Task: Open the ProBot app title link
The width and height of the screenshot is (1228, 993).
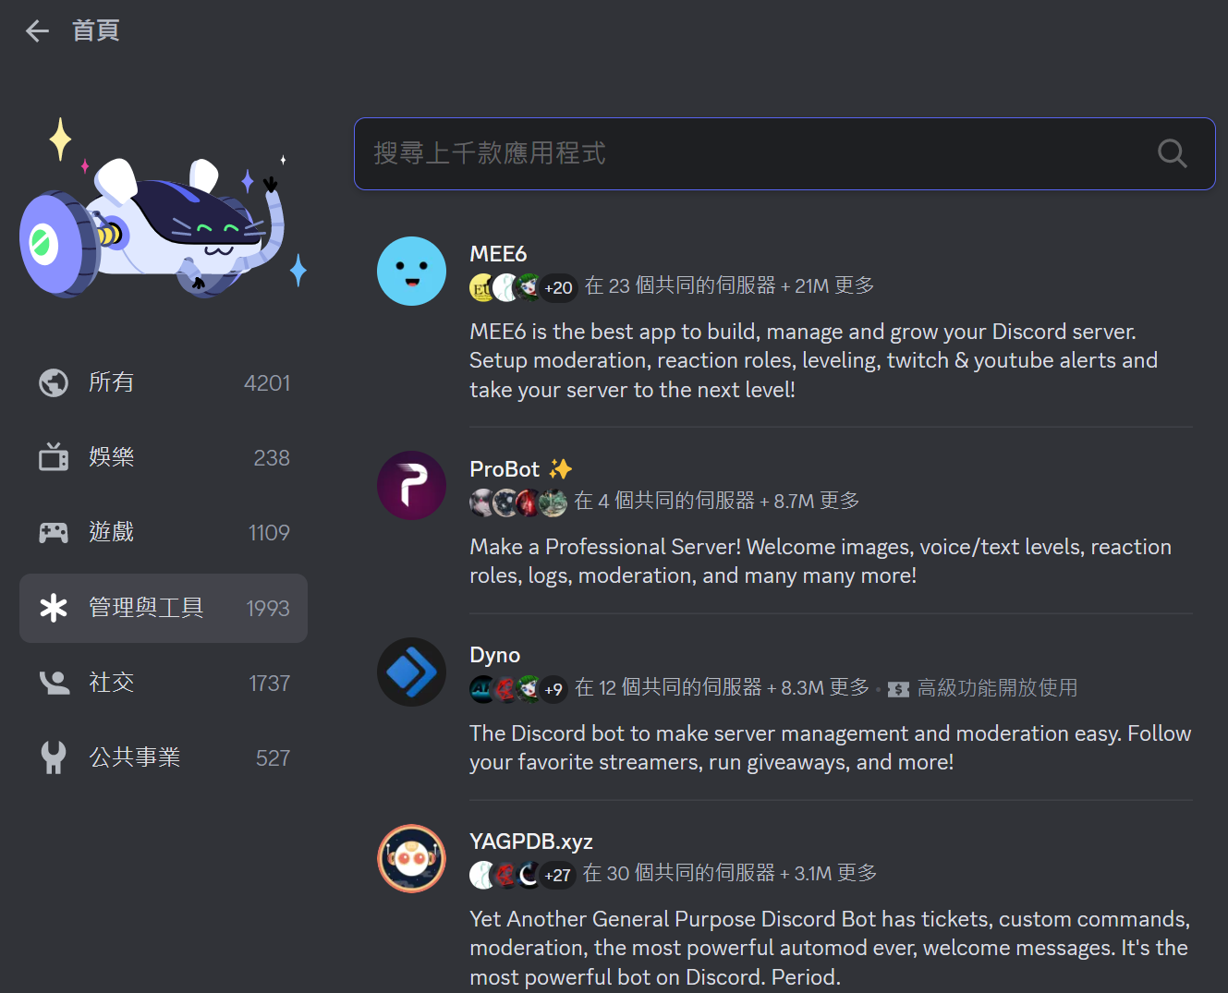Action: 505,469
